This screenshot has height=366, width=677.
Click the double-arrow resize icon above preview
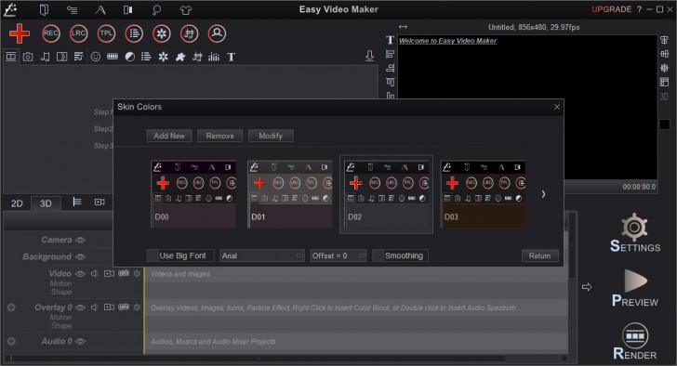pyautogui.click(x=403, y=27)
